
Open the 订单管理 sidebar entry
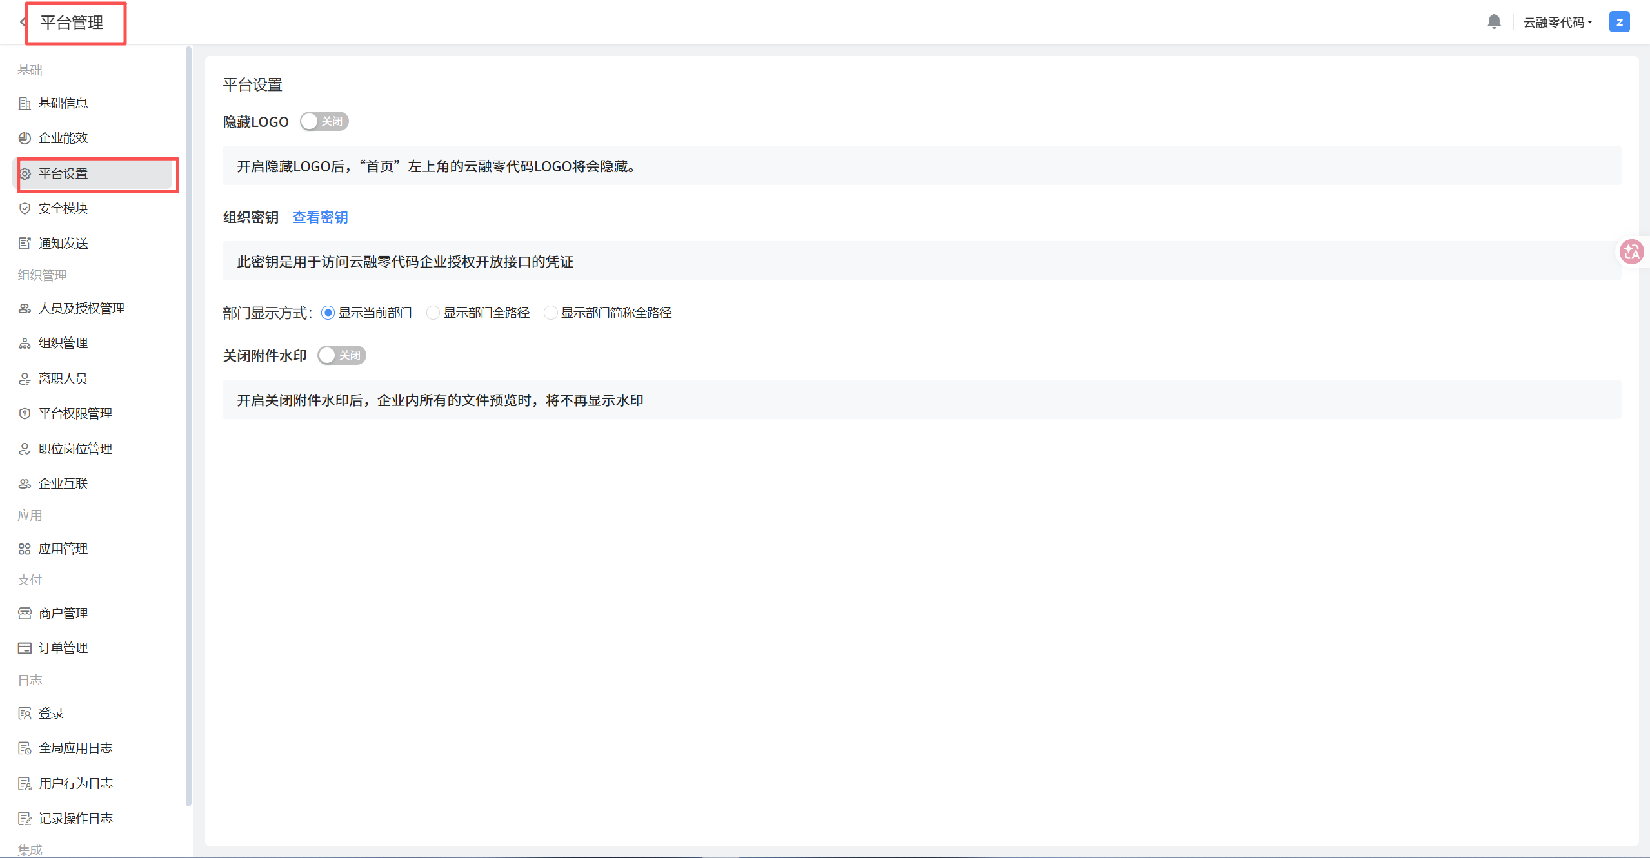[x=63, y=648]
